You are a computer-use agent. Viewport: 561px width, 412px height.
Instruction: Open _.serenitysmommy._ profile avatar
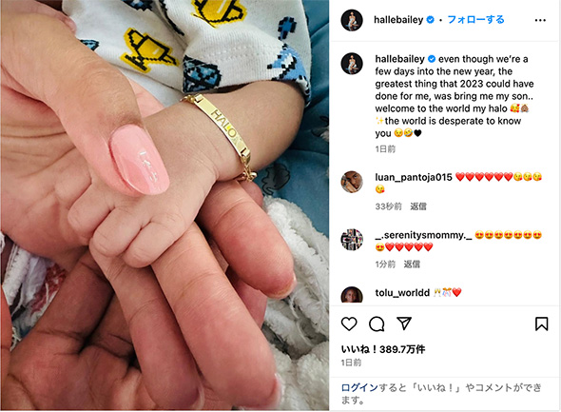point(352,240)
